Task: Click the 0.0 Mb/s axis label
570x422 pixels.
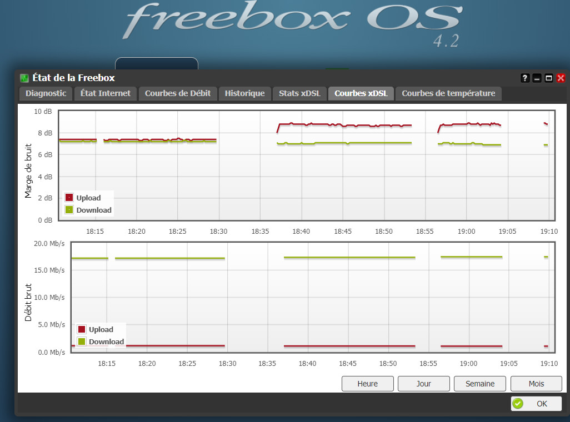Action: tap(51, 352)
